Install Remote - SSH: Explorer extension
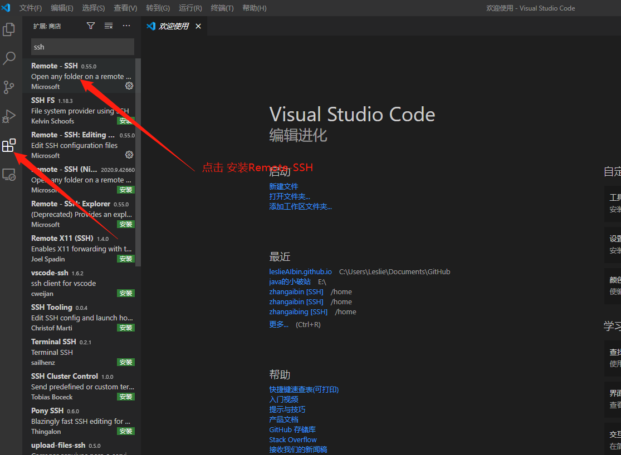This screenshot has width=621, height=455. pos(126,224)
